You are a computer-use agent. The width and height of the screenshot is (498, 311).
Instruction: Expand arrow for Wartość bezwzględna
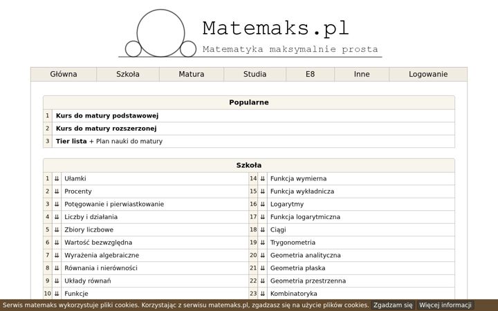57,243
